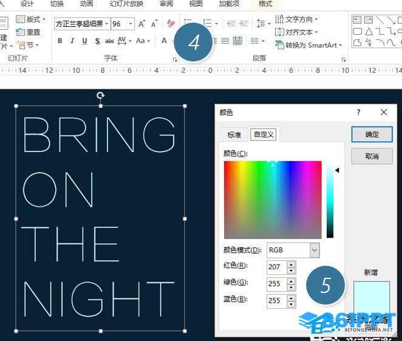This screenshot has height=341, width=402.
Task: Open the font name dropdown
Action: click(106, 24)
